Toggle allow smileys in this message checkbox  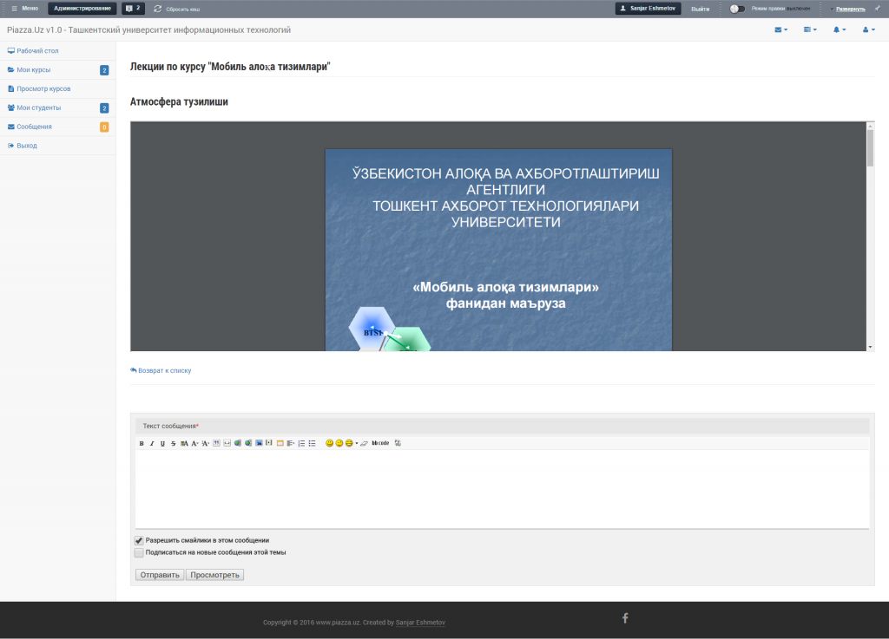(x=139, y=540)
